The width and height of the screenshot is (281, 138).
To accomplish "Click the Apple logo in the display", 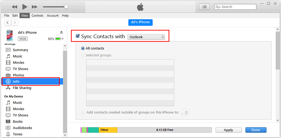I will (x=140, y=7).
